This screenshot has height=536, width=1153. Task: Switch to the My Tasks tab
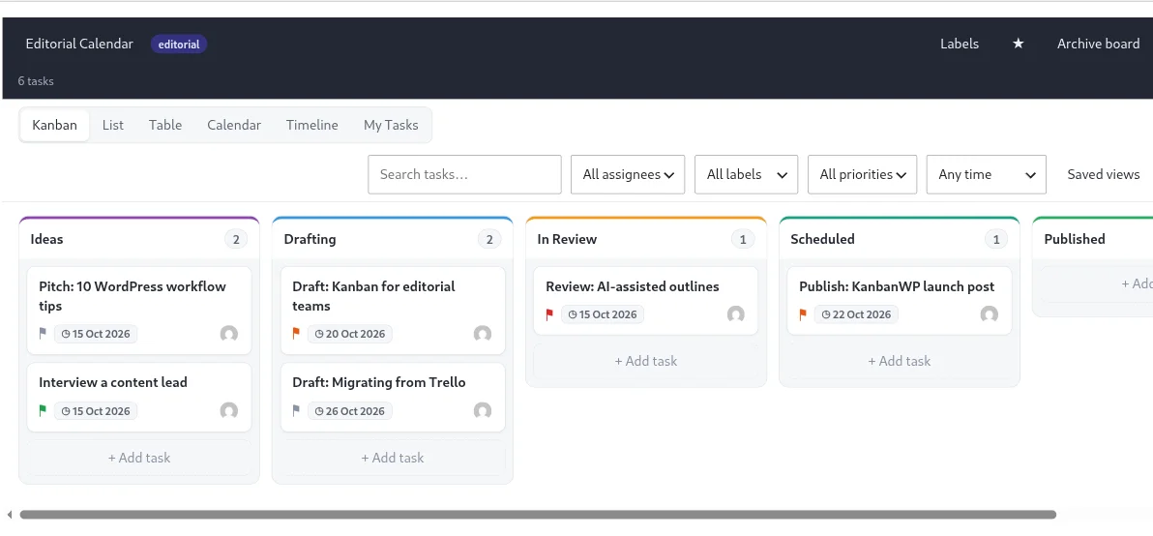click(391, 125)
